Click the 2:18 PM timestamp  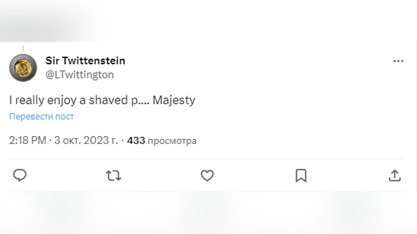[x=27, y=141]
